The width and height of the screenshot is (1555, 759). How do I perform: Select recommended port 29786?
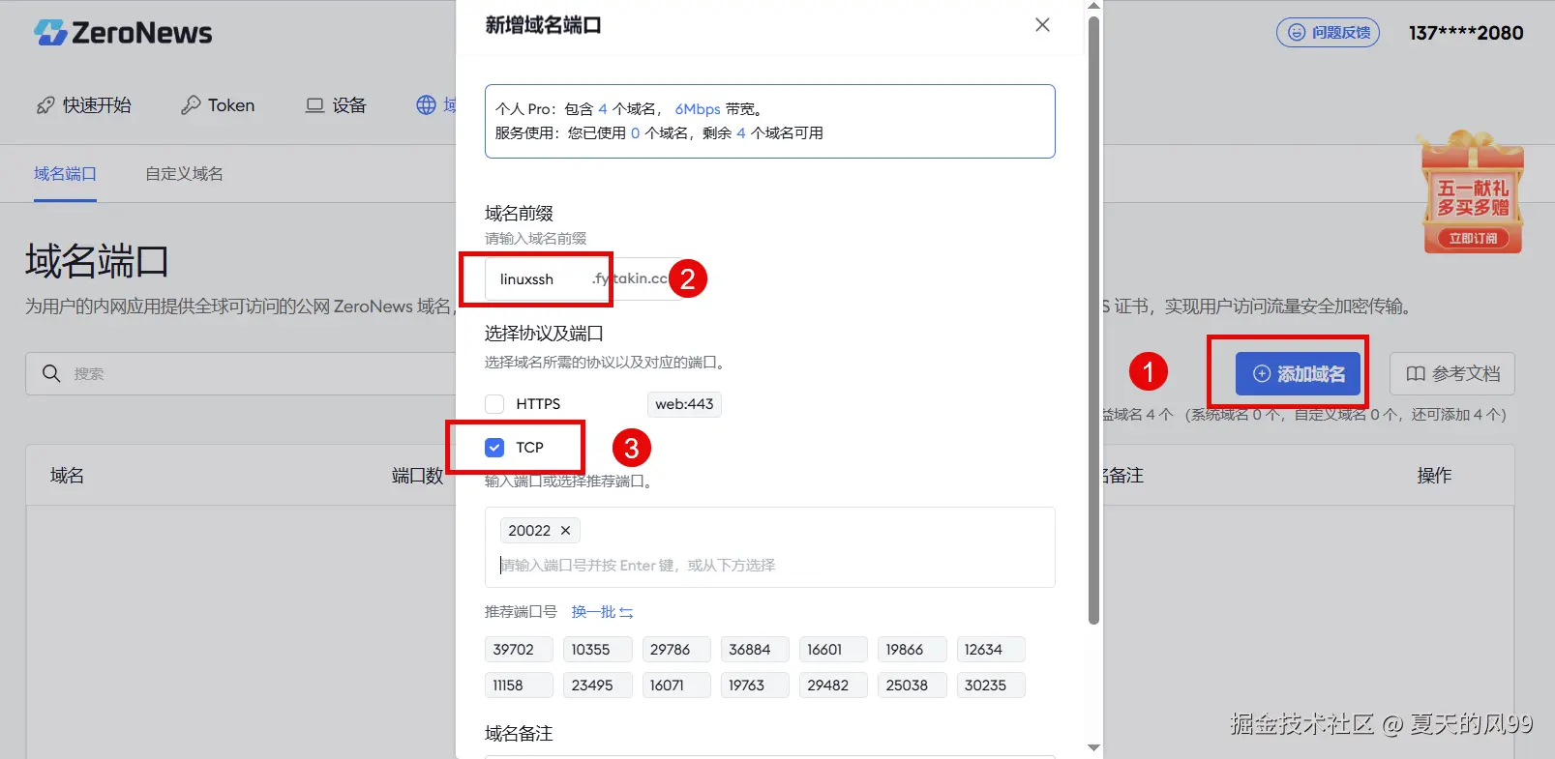click(675, 650)
